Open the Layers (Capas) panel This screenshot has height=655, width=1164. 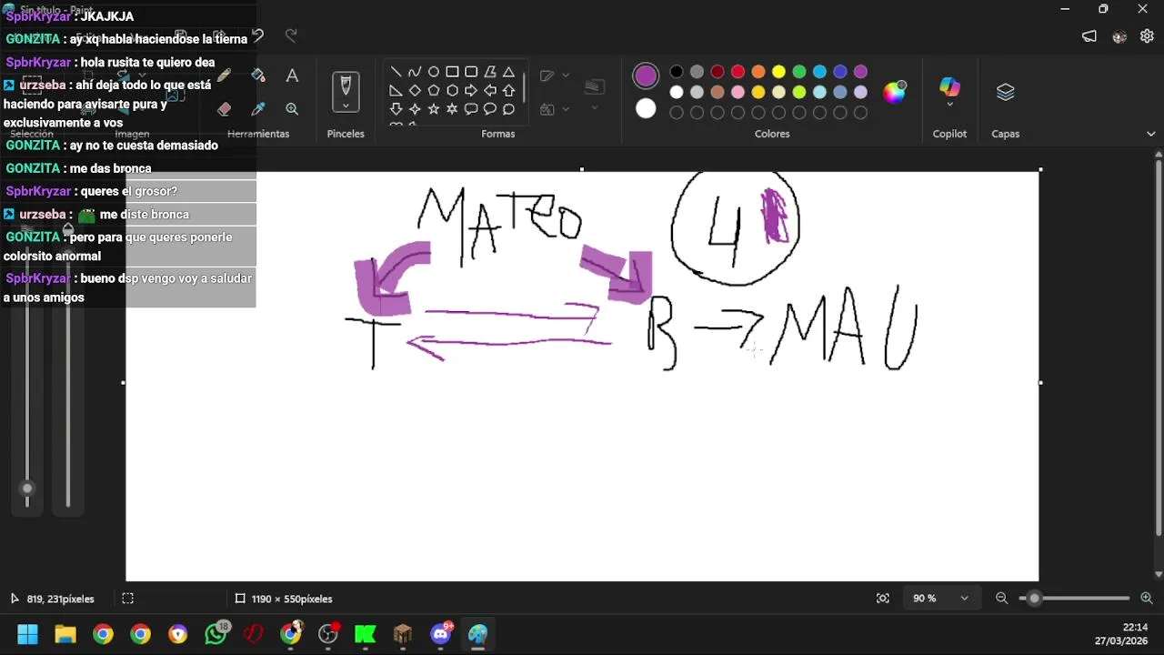(1005, 93)
